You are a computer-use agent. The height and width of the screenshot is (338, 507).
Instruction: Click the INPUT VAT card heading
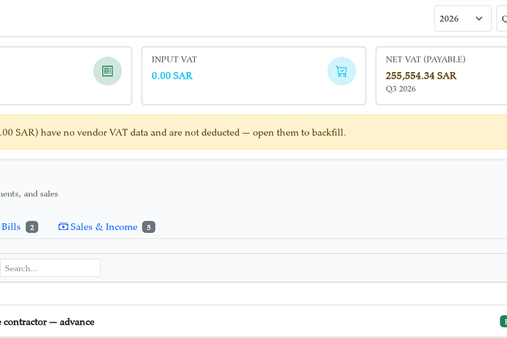(x=174, y=60)
